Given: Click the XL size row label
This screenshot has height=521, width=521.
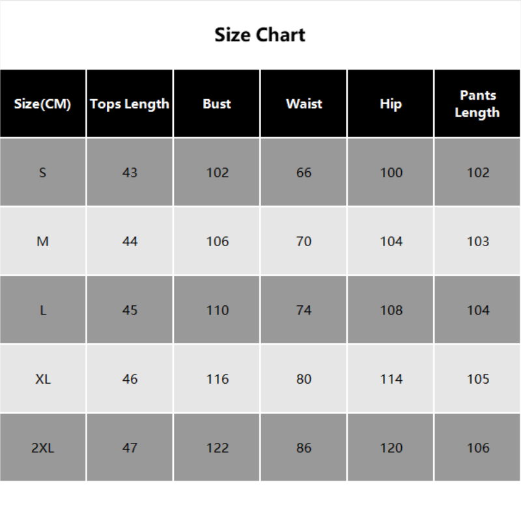Looking at the screenshot, I should coord(43,379).
